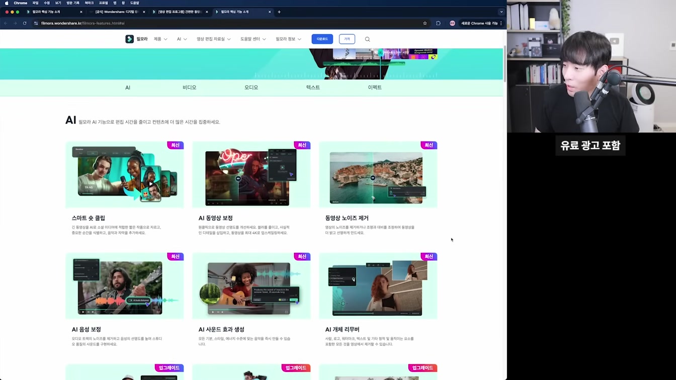The image size is (676, 380).
Task: Select the 오디오 category tab
Action: pyautogui.click(x=251, y=87)
